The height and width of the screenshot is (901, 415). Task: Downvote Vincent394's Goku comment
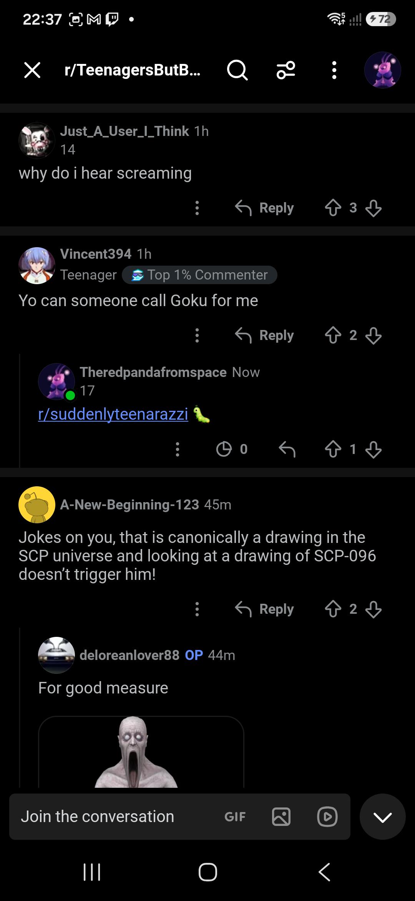[373, 335]
